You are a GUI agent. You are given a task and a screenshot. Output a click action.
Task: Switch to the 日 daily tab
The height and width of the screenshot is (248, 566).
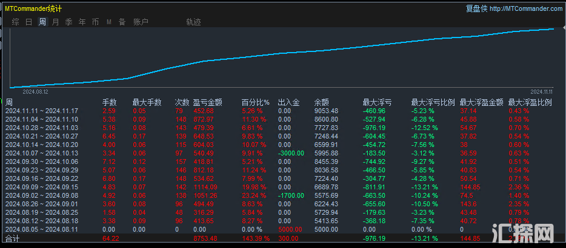pyautogui.click(x=29, y=22)
